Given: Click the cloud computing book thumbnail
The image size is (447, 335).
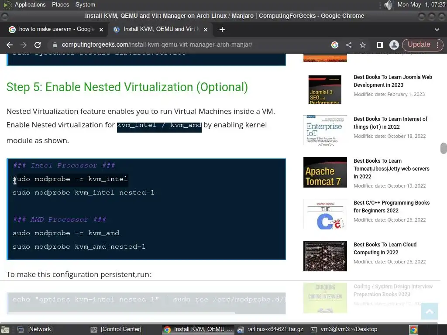Looking at the screenshot, I should coord(325,256).
